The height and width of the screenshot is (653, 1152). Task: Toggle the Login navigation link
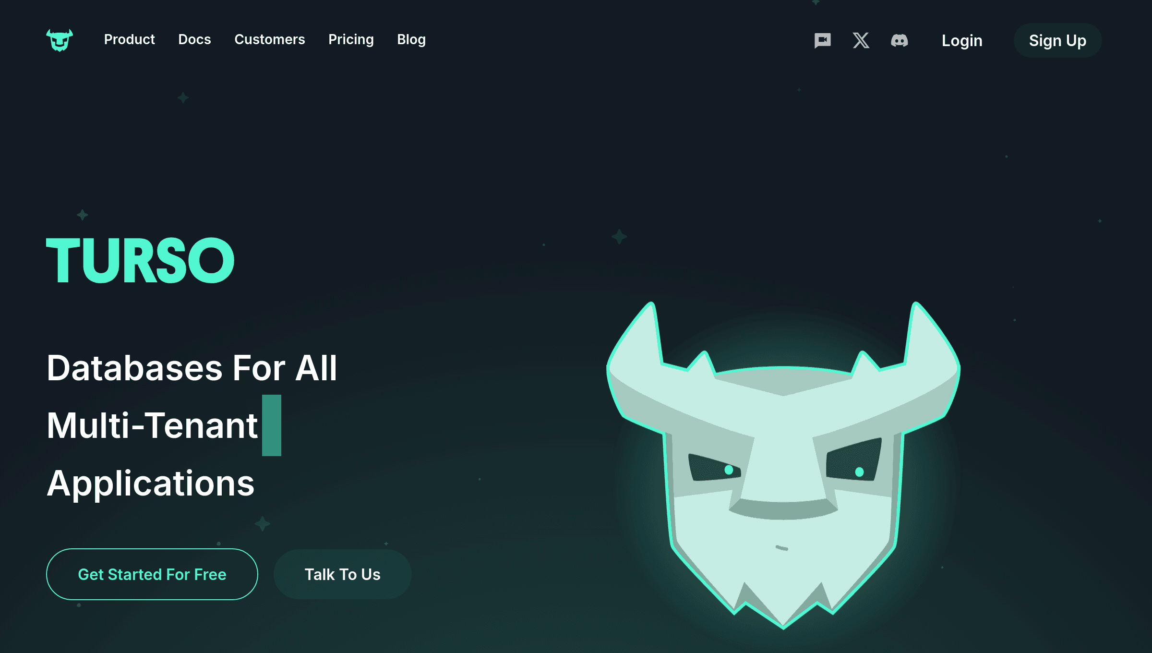(x=961, y=40)
